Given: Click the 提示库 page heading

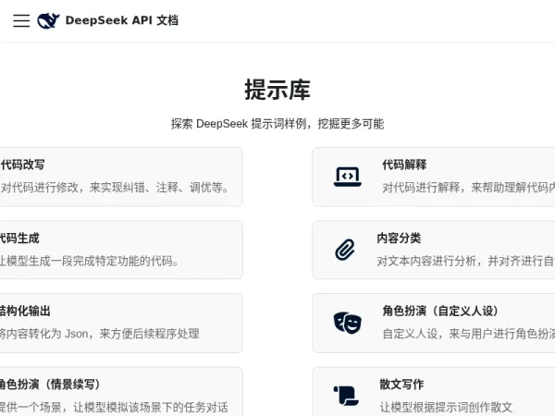Looking at the screenshot, I should pyautogui.click(x=277, y=90).
